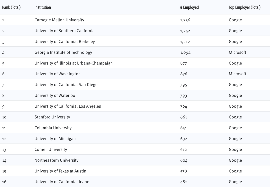Screen dimensions: 270x187
Task: Click rank number 1 cell
Action: coord(3,20)
